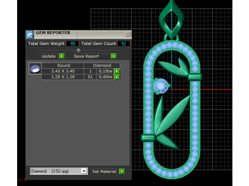The image size is (249, 186).
Task: Select the 1.28 X 1.28 size cell
Action: pyautogui.click(x=63, y=77)
